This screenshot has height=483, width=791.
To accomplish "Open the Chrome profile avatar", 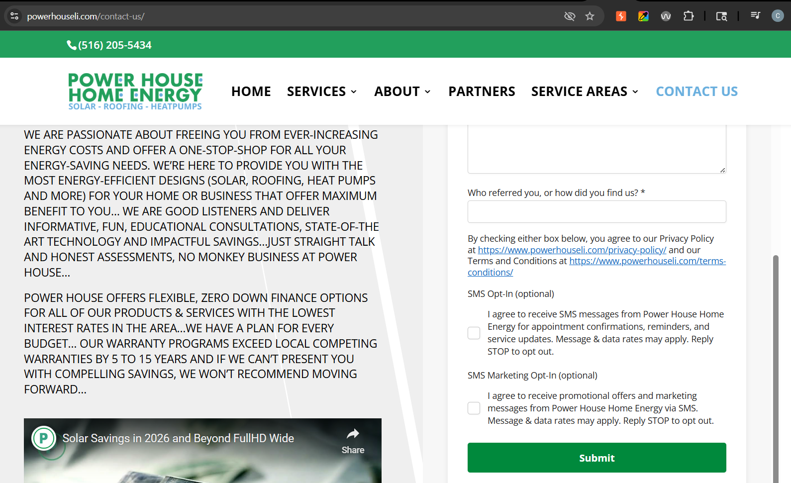I will tap(777, 16).
